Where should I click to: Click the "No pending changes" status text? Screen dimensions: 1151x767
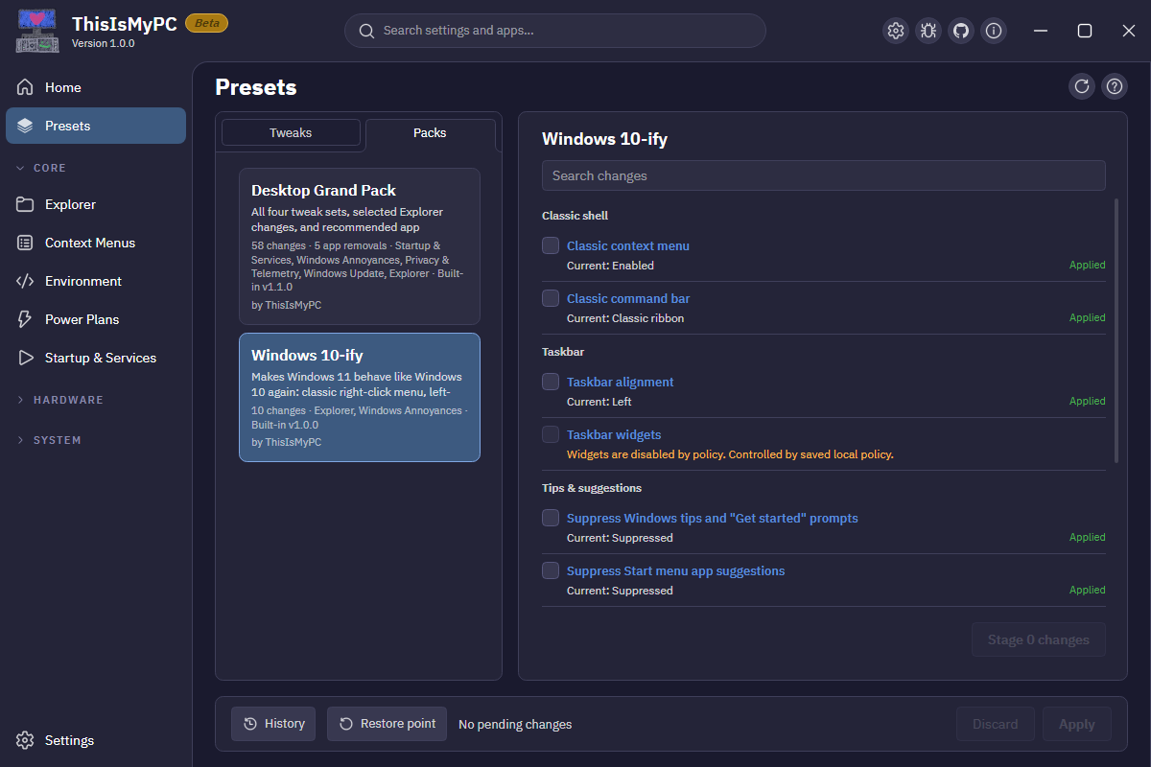(515, 724)
